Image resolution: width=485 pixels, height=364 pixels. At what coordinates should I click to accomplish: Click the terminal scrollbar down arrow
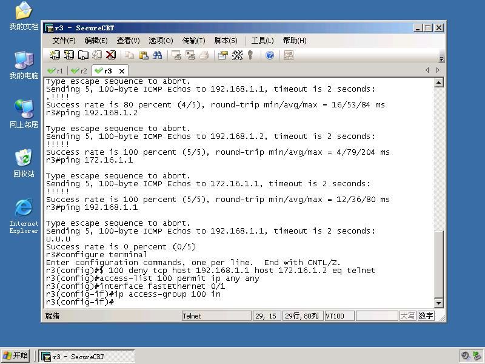pos(438,303)
